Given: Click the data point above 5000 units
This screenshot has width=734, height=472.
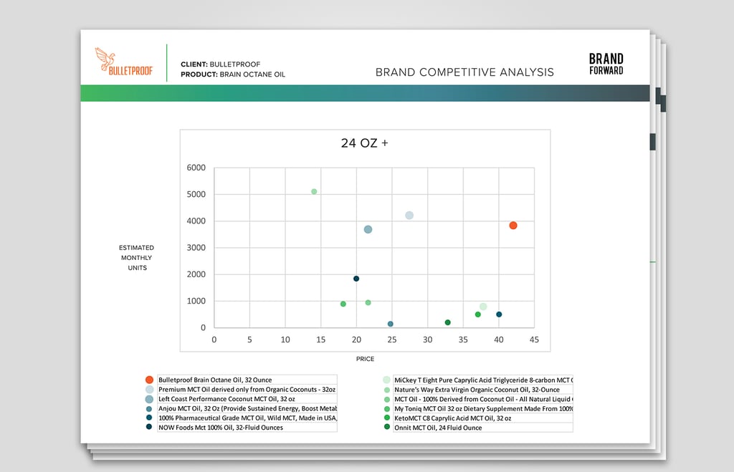Looking at the screenshot, I should (x=314, y=191).
